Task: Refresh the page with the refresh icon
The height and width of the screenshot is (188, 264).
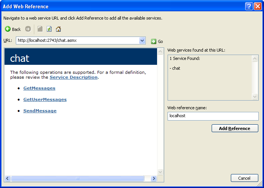Action: tap(49, 29)
